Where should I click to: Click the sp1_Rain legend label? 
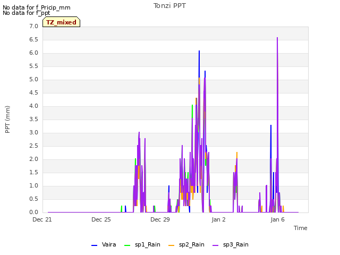148,244
